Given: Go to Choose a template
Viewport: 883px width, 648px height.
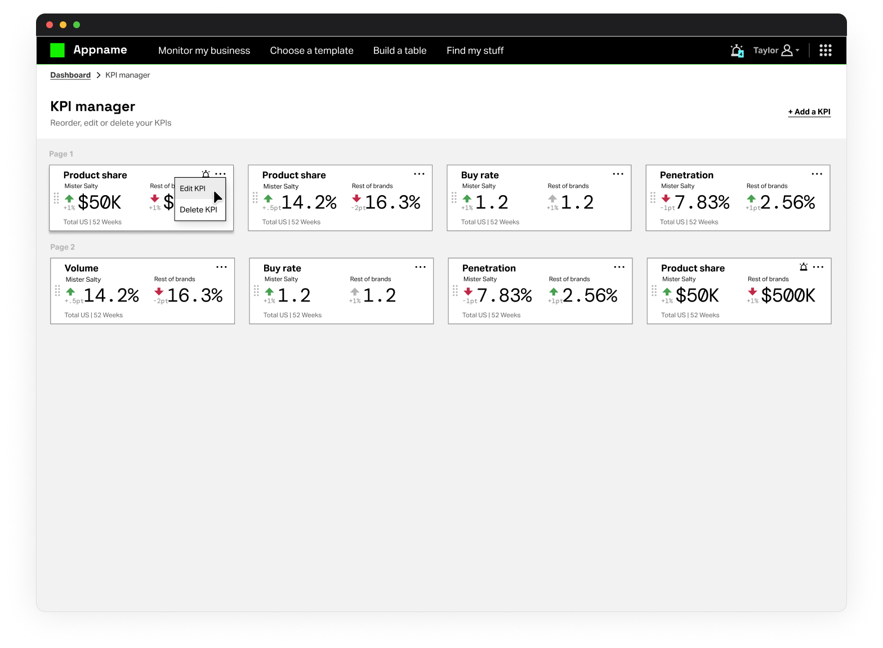Looking at the screenshot, I should click(311, 51).
